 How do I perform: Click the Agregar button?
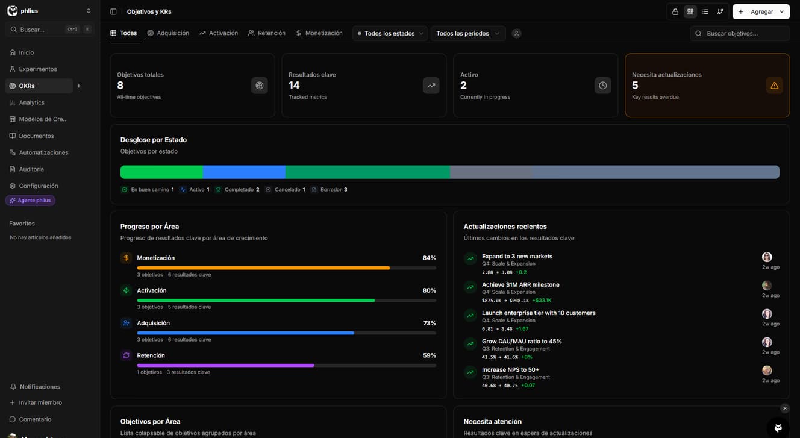click(x=761, y=11)
